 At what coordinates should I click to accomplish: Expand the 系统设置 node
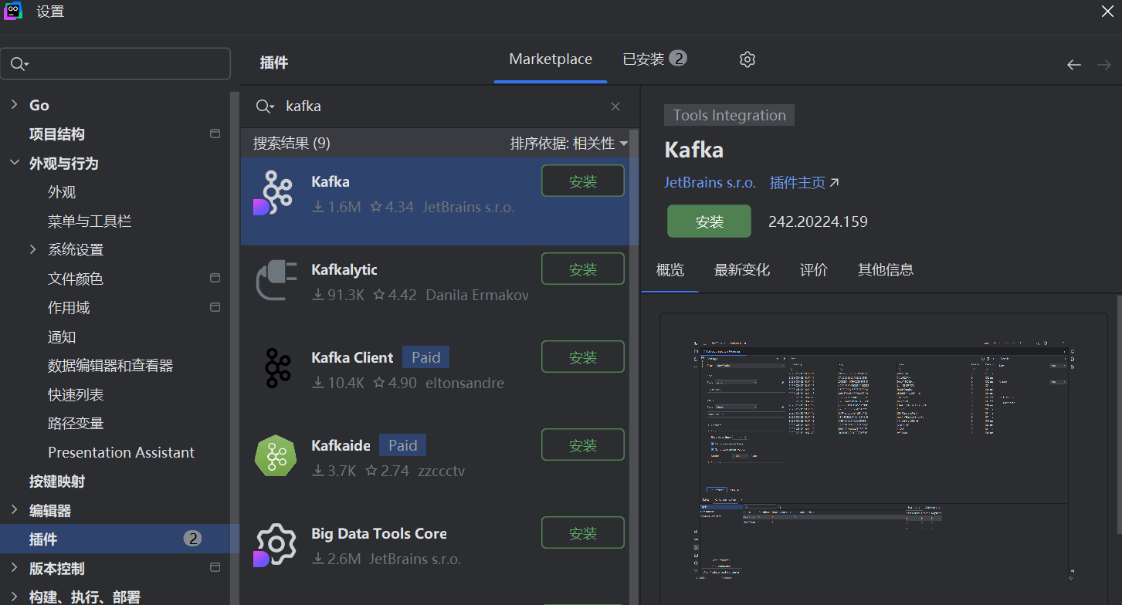(x=32, y=249)
